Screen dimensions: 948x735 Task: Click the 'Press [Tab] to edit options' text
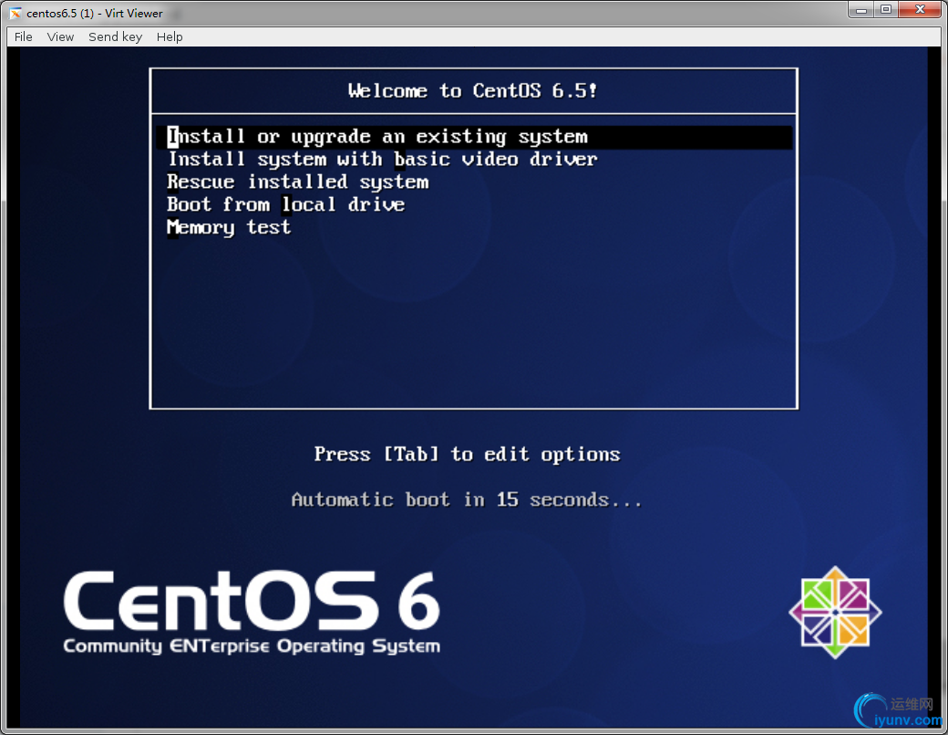467,454
